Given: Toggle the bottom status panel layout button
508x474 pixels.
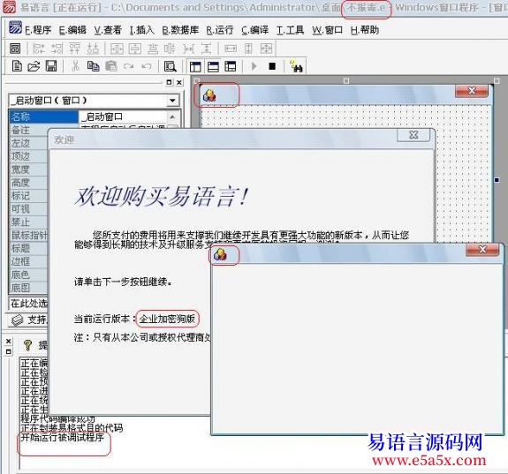Looking at the screenshot, I should coord(213,67).
